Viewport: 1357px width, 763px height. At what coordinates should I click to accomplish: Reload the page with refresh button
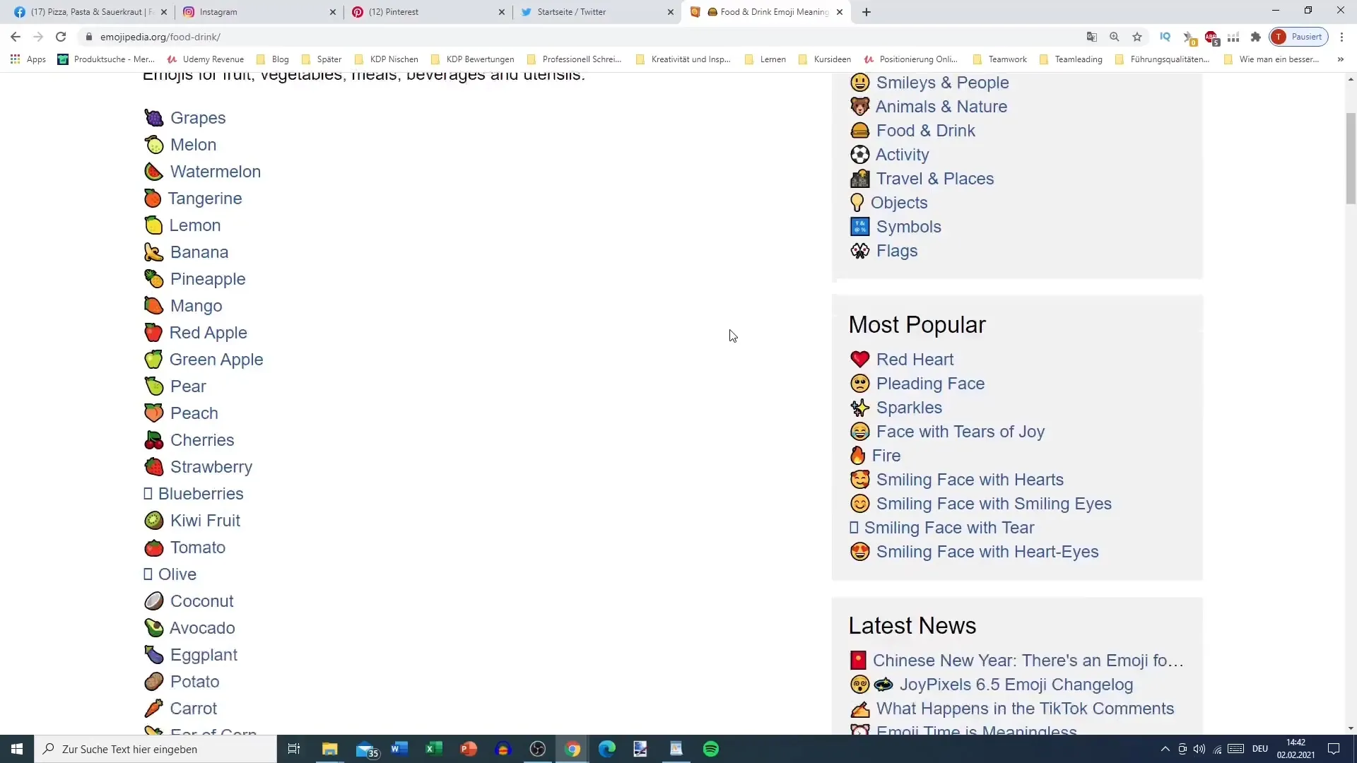point(61,37)
